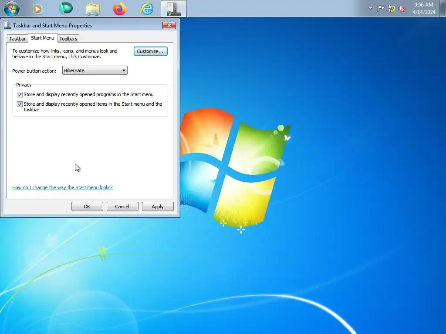Click the Power button action label
Screen dimensions: 446x334
tap(34, 71)
